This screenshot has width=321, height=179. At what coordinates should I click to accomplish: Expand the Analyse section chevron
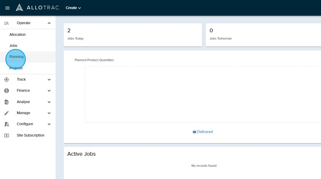[49, 102]
